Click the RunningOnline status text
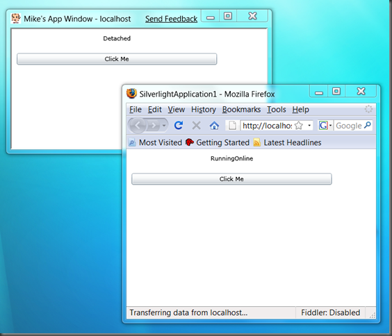 tap(231, 158)
